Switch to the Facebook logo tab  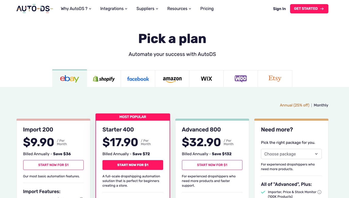(x=138, y=79)
